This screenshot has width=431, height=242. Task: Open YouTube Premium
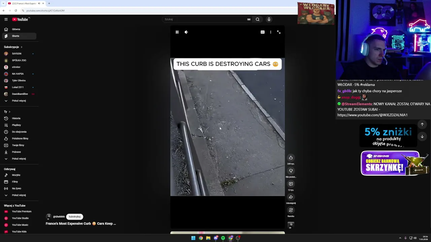pyautogui.click(x=19, y=211)
